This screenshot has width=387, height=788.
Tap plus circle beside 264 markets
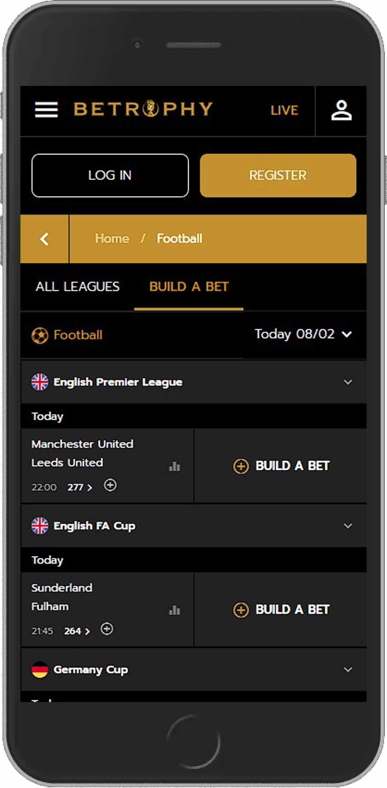point(107,629)
